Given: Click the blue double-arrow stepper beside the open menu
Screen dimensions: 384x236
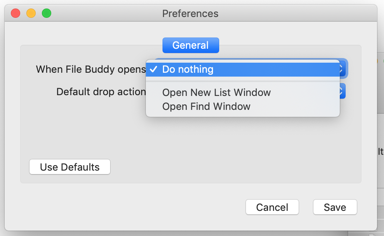Looking at the screenshot, I should pos(341,68).
